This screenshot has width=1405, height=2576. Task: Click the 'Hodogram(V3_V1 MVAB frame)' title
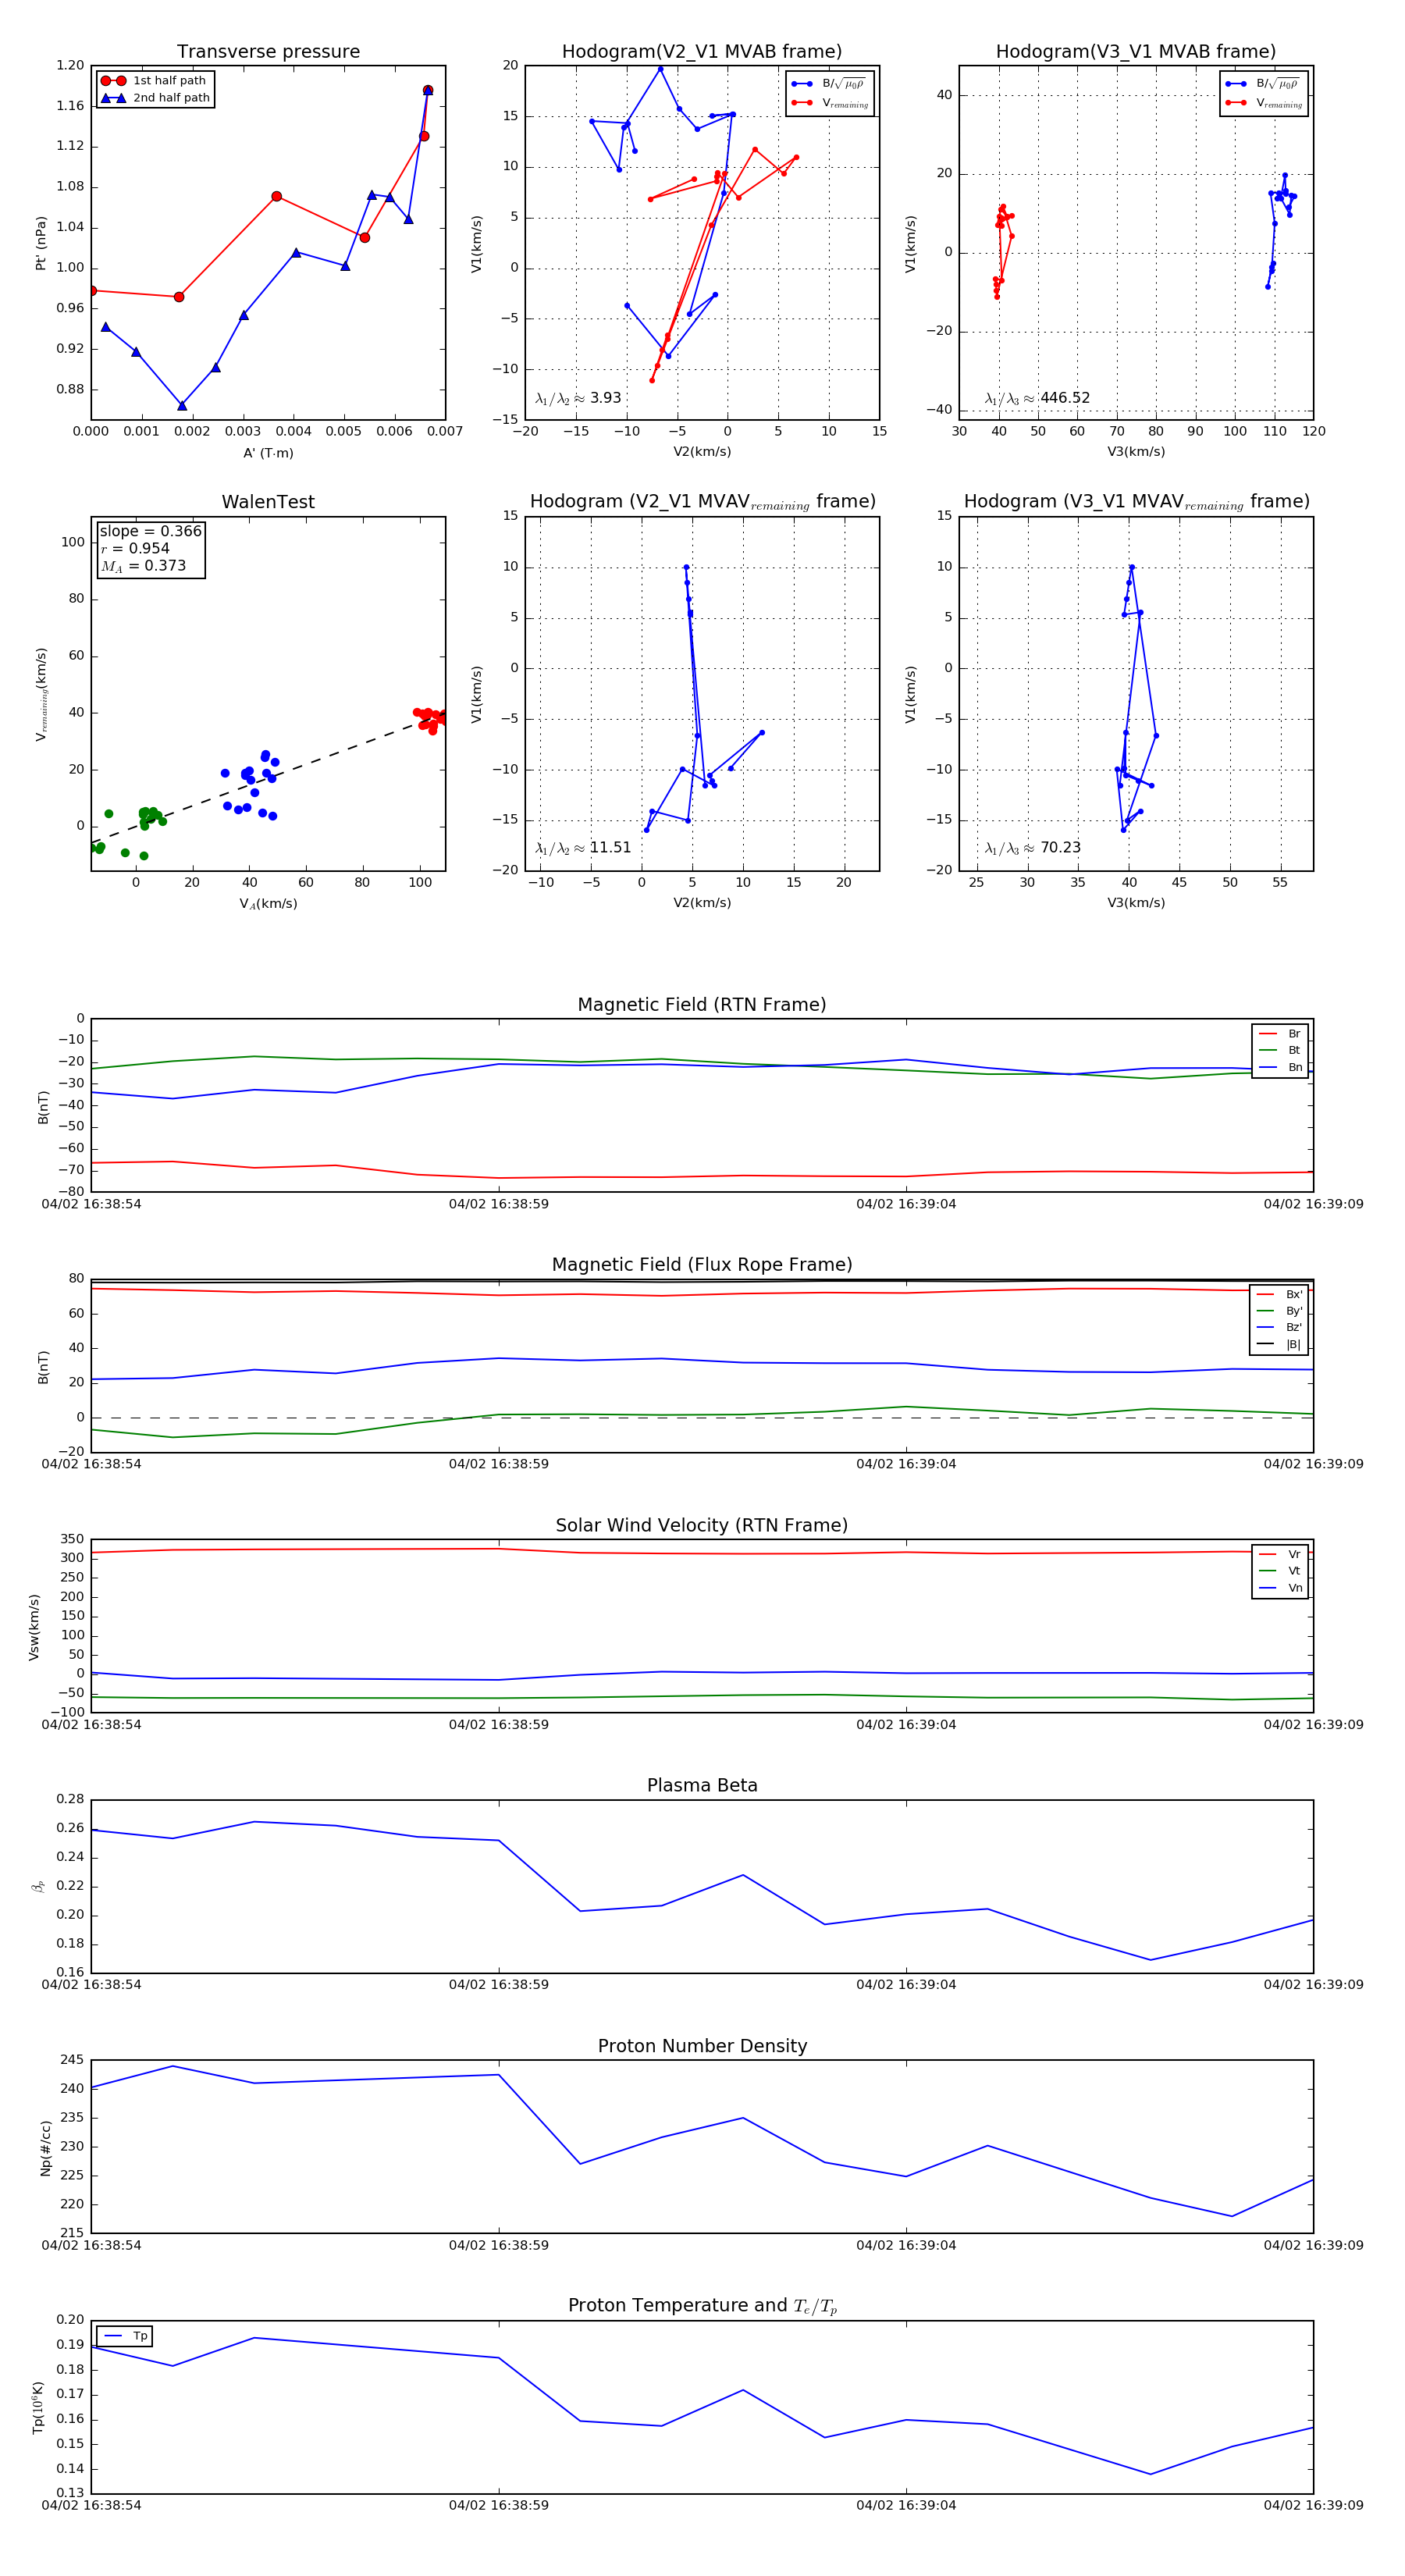(1136, 52)
